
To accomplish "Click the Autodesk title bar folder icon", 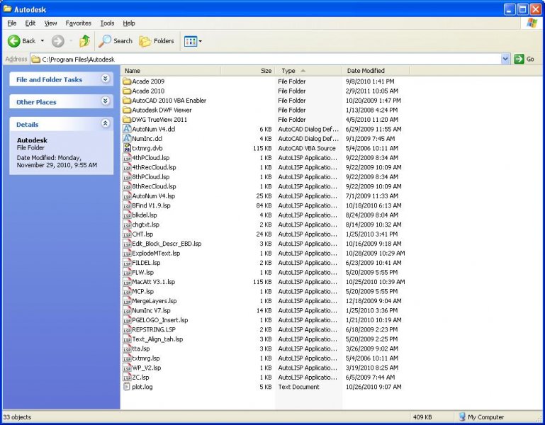I will coord(8,8).
